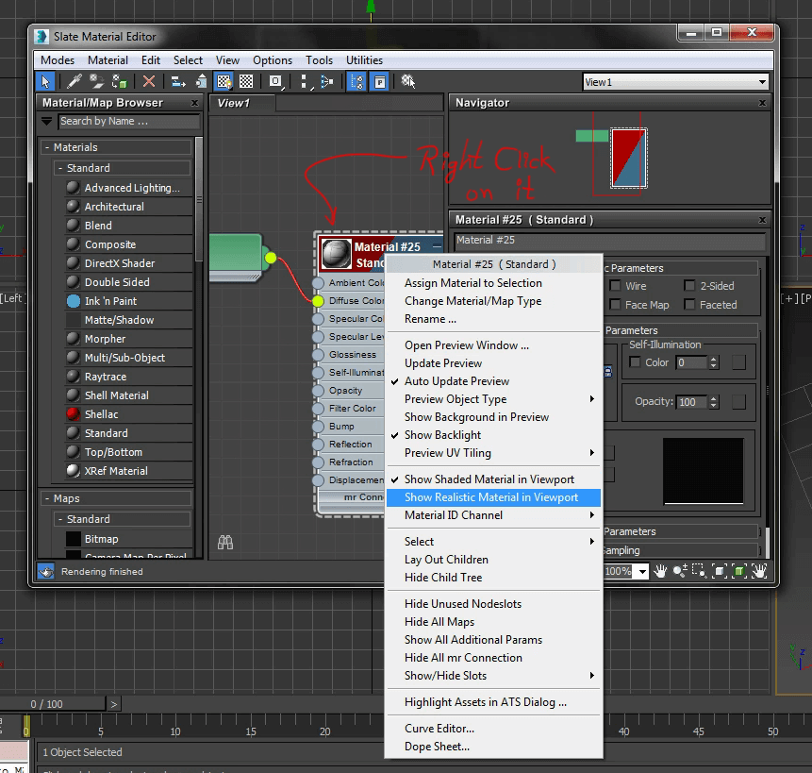Open Material/Map Browser options arrow
The image size is (812, 773).
click(47, 121)
